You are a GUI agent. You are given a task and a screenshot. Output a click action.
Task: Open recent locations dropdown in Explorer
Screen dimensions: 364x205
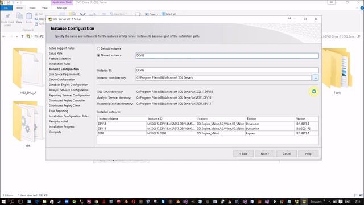[16, 36]
